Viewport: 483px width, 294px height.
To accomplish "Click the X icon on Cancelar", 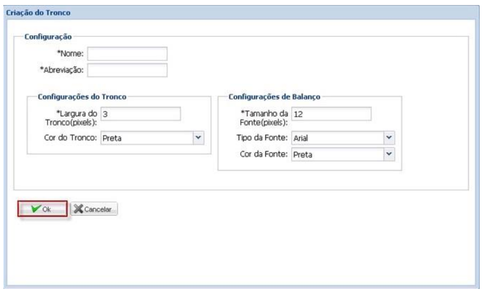I will coord(79,209).
